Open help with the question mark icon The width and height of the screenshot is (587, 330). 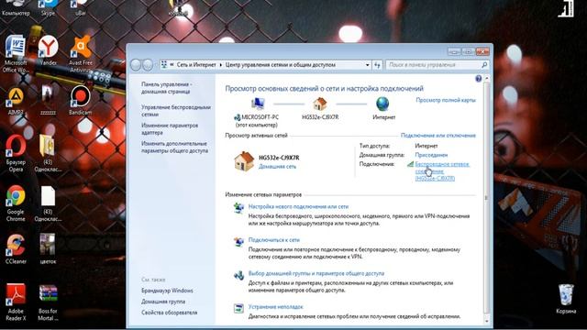click(x=478, y=79)
